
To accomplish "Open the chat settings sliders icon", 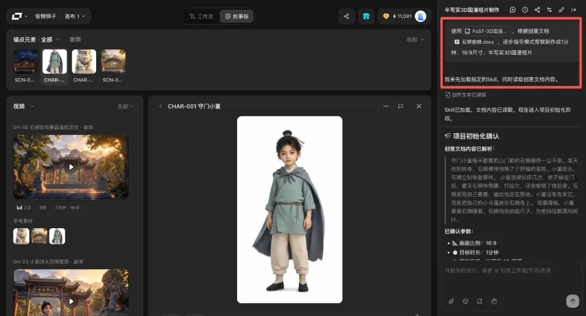I will point(549,10).
